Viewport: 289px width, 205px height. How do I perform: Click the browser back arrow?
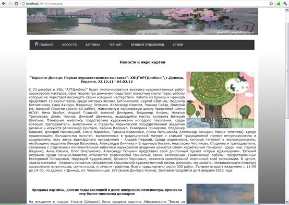coord(4,4)
